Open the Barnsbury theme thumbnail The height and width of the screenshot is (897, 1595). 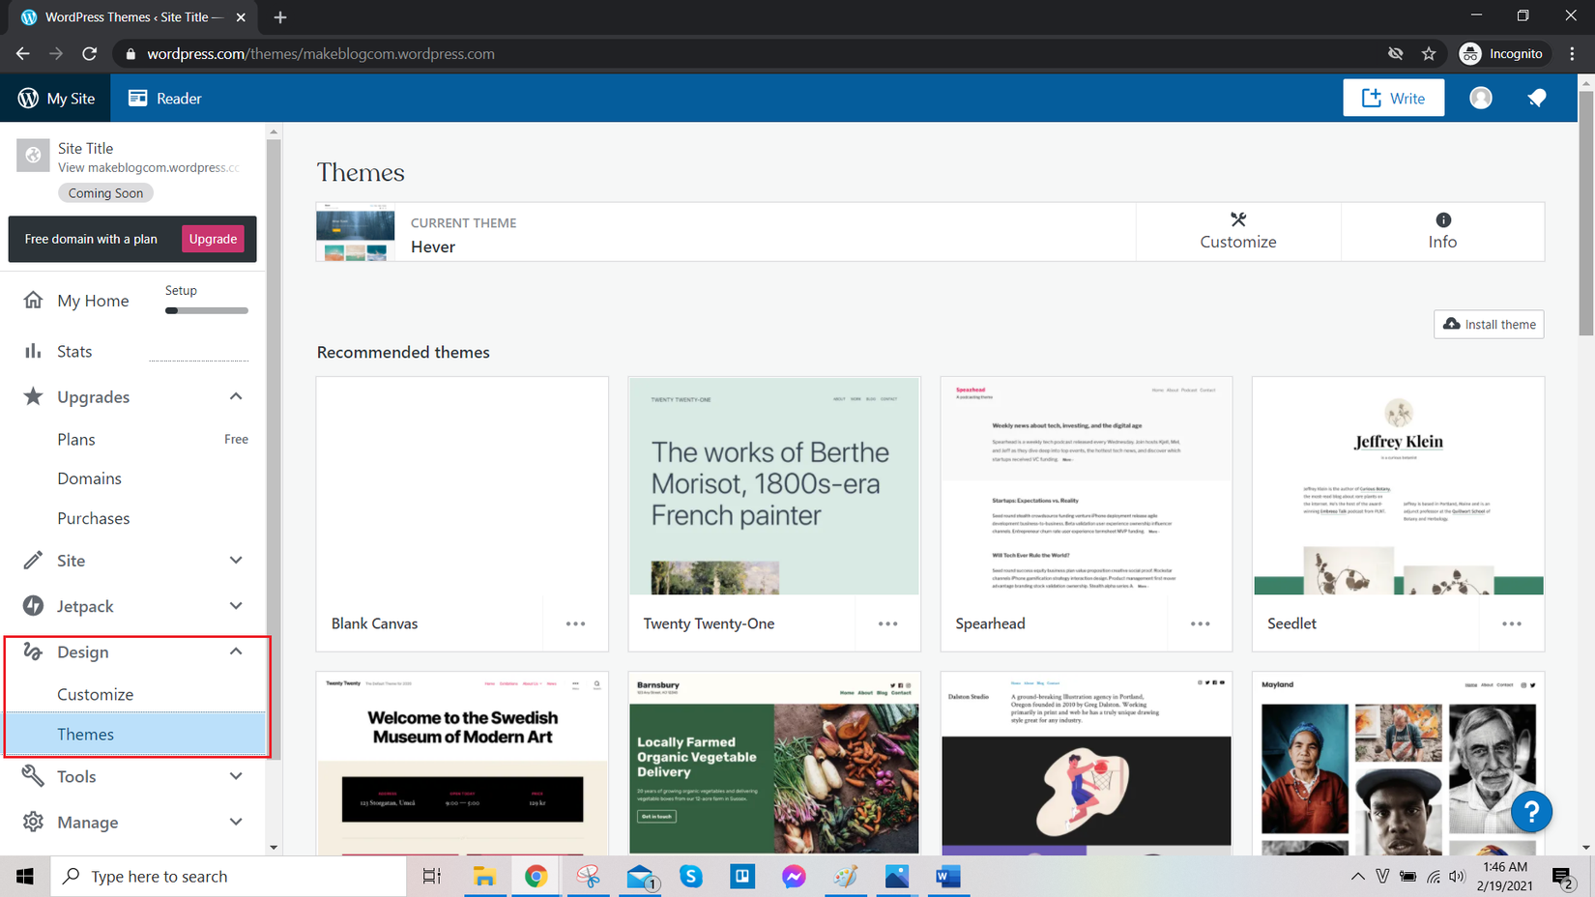pyautogui.click(x=774, y=764)
